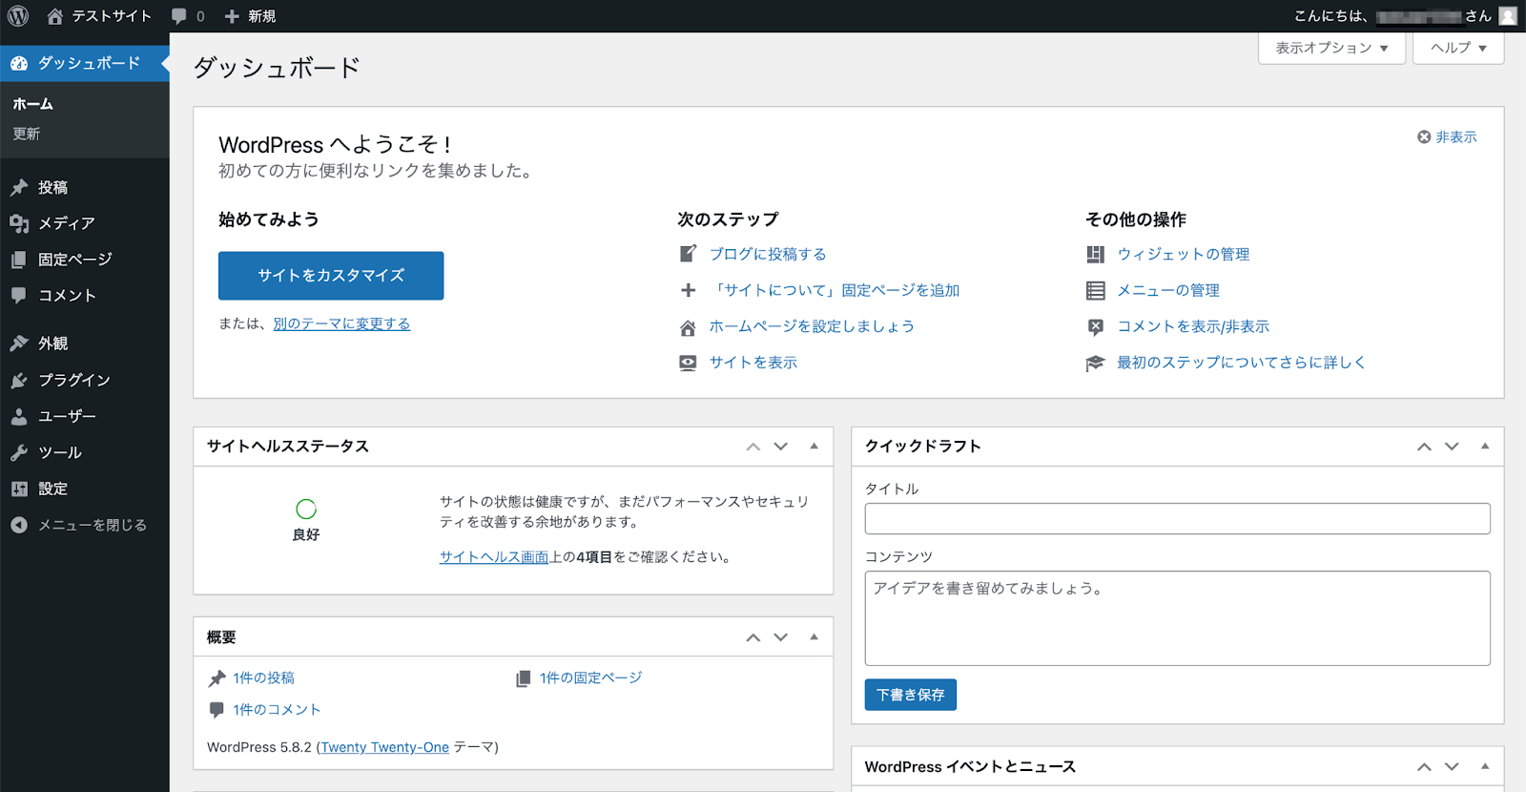Viewport: 1526px width, 792px height.
Task: Click 下書き保存 button
Action: 910,695
